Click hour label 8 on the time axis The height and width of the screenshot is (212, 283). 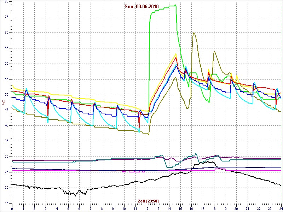click(x=102, y=208)
